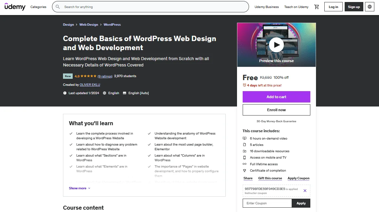Click the lifetime access infinity icon
Screen dimensions: 379x212
coord(244,164)
